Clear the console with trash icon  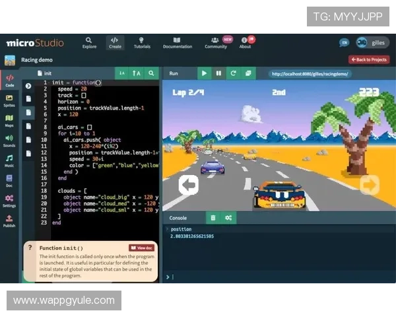[x=213, y=217]
